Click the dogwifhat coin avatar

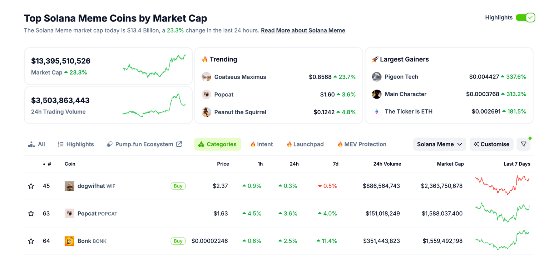(69, 186)
